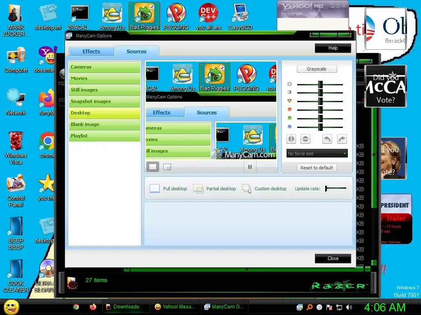Open the Playlist source category
This screenshot has height=315, width=421.
pos(104,136)
